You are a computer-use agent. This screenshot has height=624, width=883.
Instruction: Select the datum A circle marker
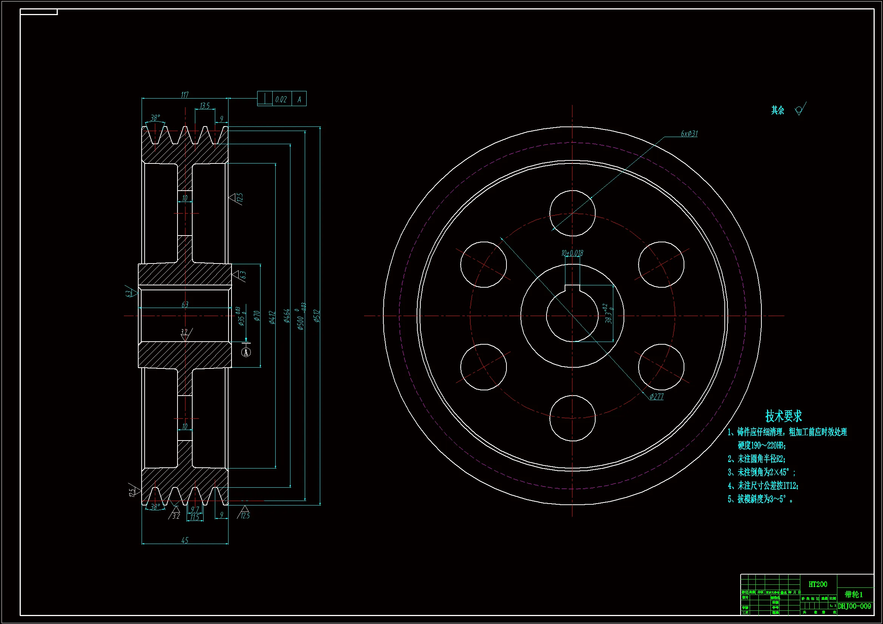(246, 352)
